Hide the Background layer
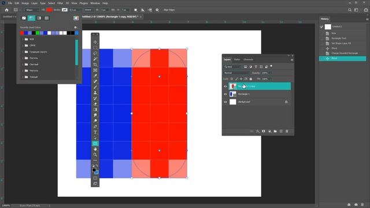 (225, 102)
